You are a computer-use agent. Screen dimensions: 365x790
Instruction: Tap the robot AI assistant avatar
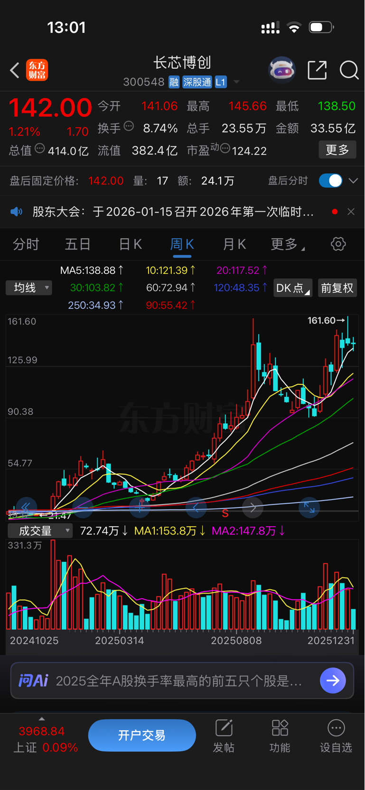tap(282, 70)
